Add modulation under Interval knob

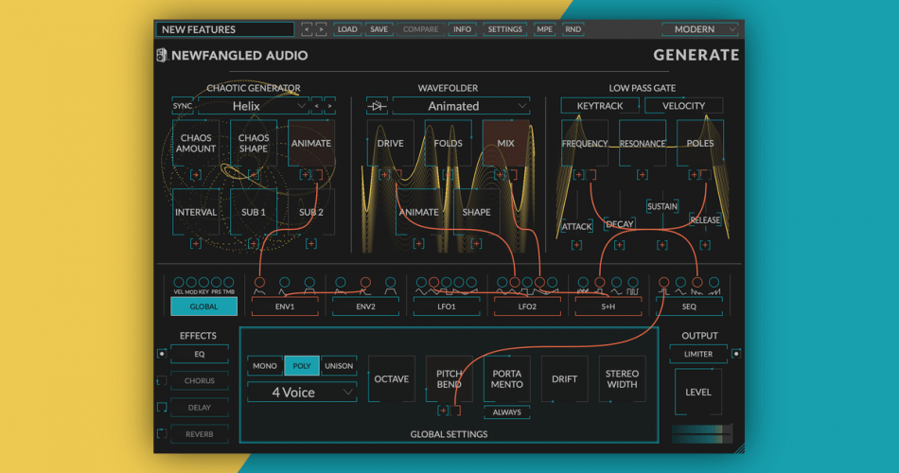click(x=196, y=244)
